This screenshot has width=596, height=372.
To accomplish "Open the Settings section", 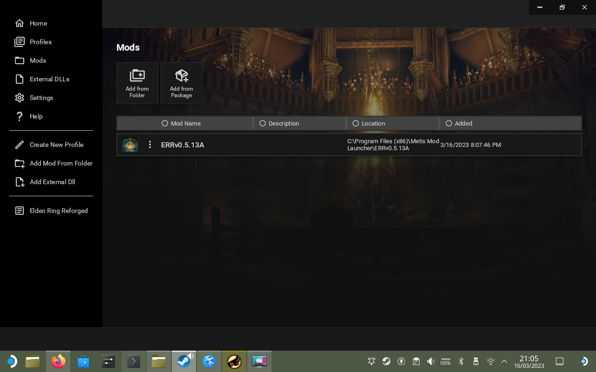I will 41,98.
